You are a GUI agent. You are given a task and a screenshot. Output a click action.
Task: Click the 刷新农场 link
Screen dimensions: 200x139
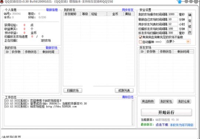coord(51,48)
